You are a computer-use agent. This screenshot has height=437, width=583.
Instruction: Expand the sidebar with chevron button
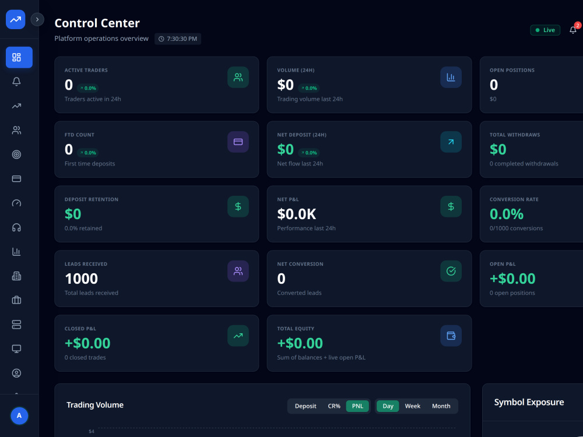37,19
